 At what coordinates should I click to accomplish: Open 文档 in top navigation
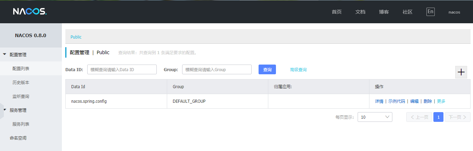(x=360, y=12)
